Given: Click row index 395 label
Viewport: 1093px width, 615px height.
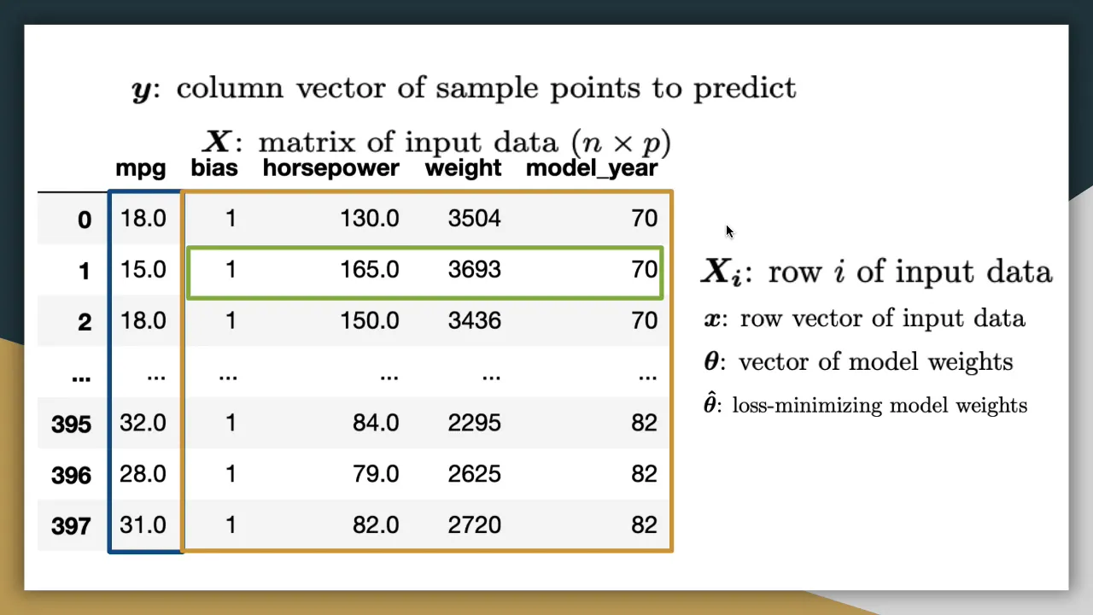Looking at the screenshot, I should (71, 424).
